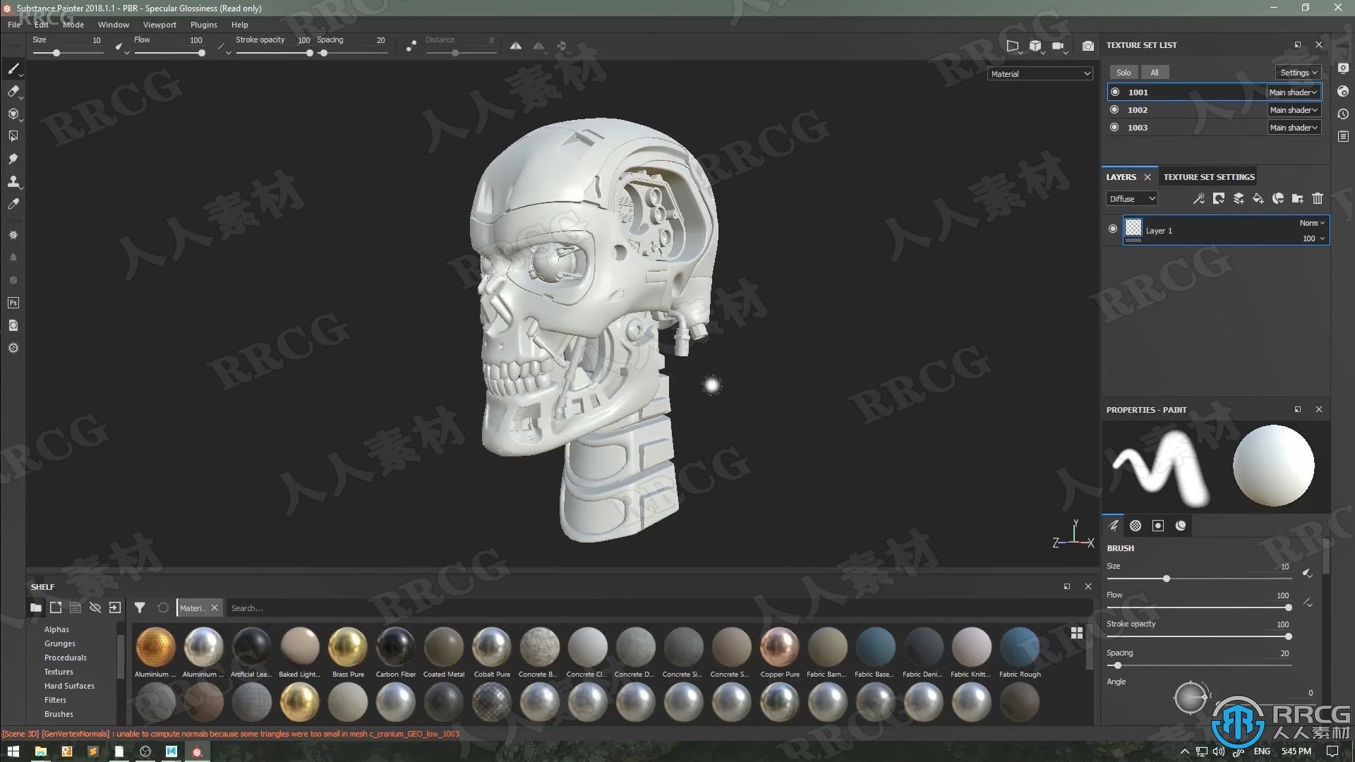Add a fill layer with bucket icon

pos(1258,199)
